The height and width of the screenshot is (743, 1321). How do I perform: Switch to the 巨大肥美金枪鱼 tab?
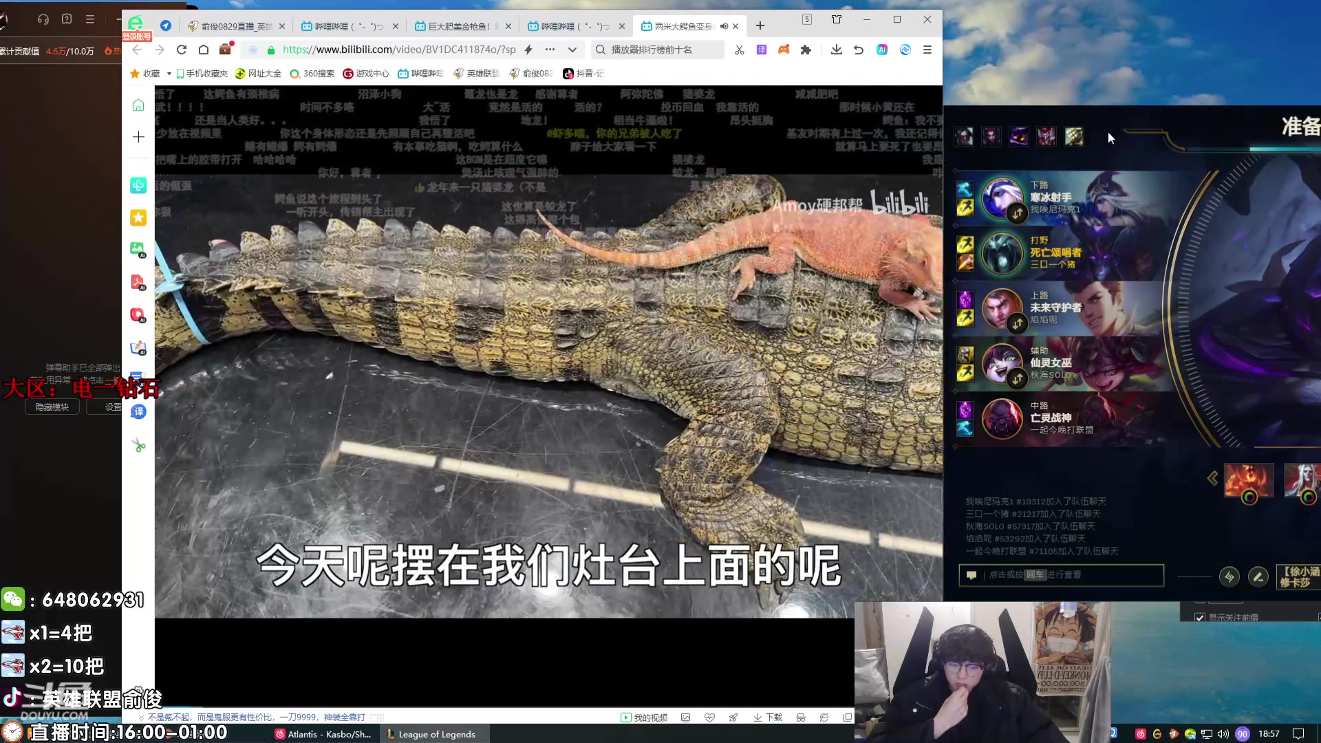[x=462, y=26]
